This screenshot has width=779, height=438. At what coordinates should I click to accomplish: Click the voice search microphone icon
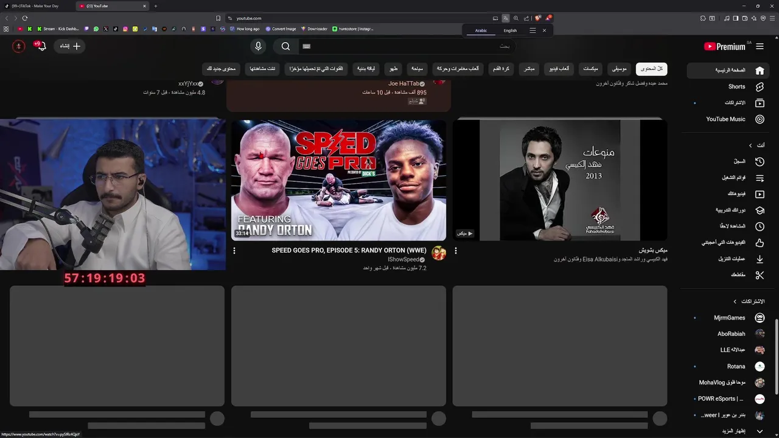pos(259,46)
